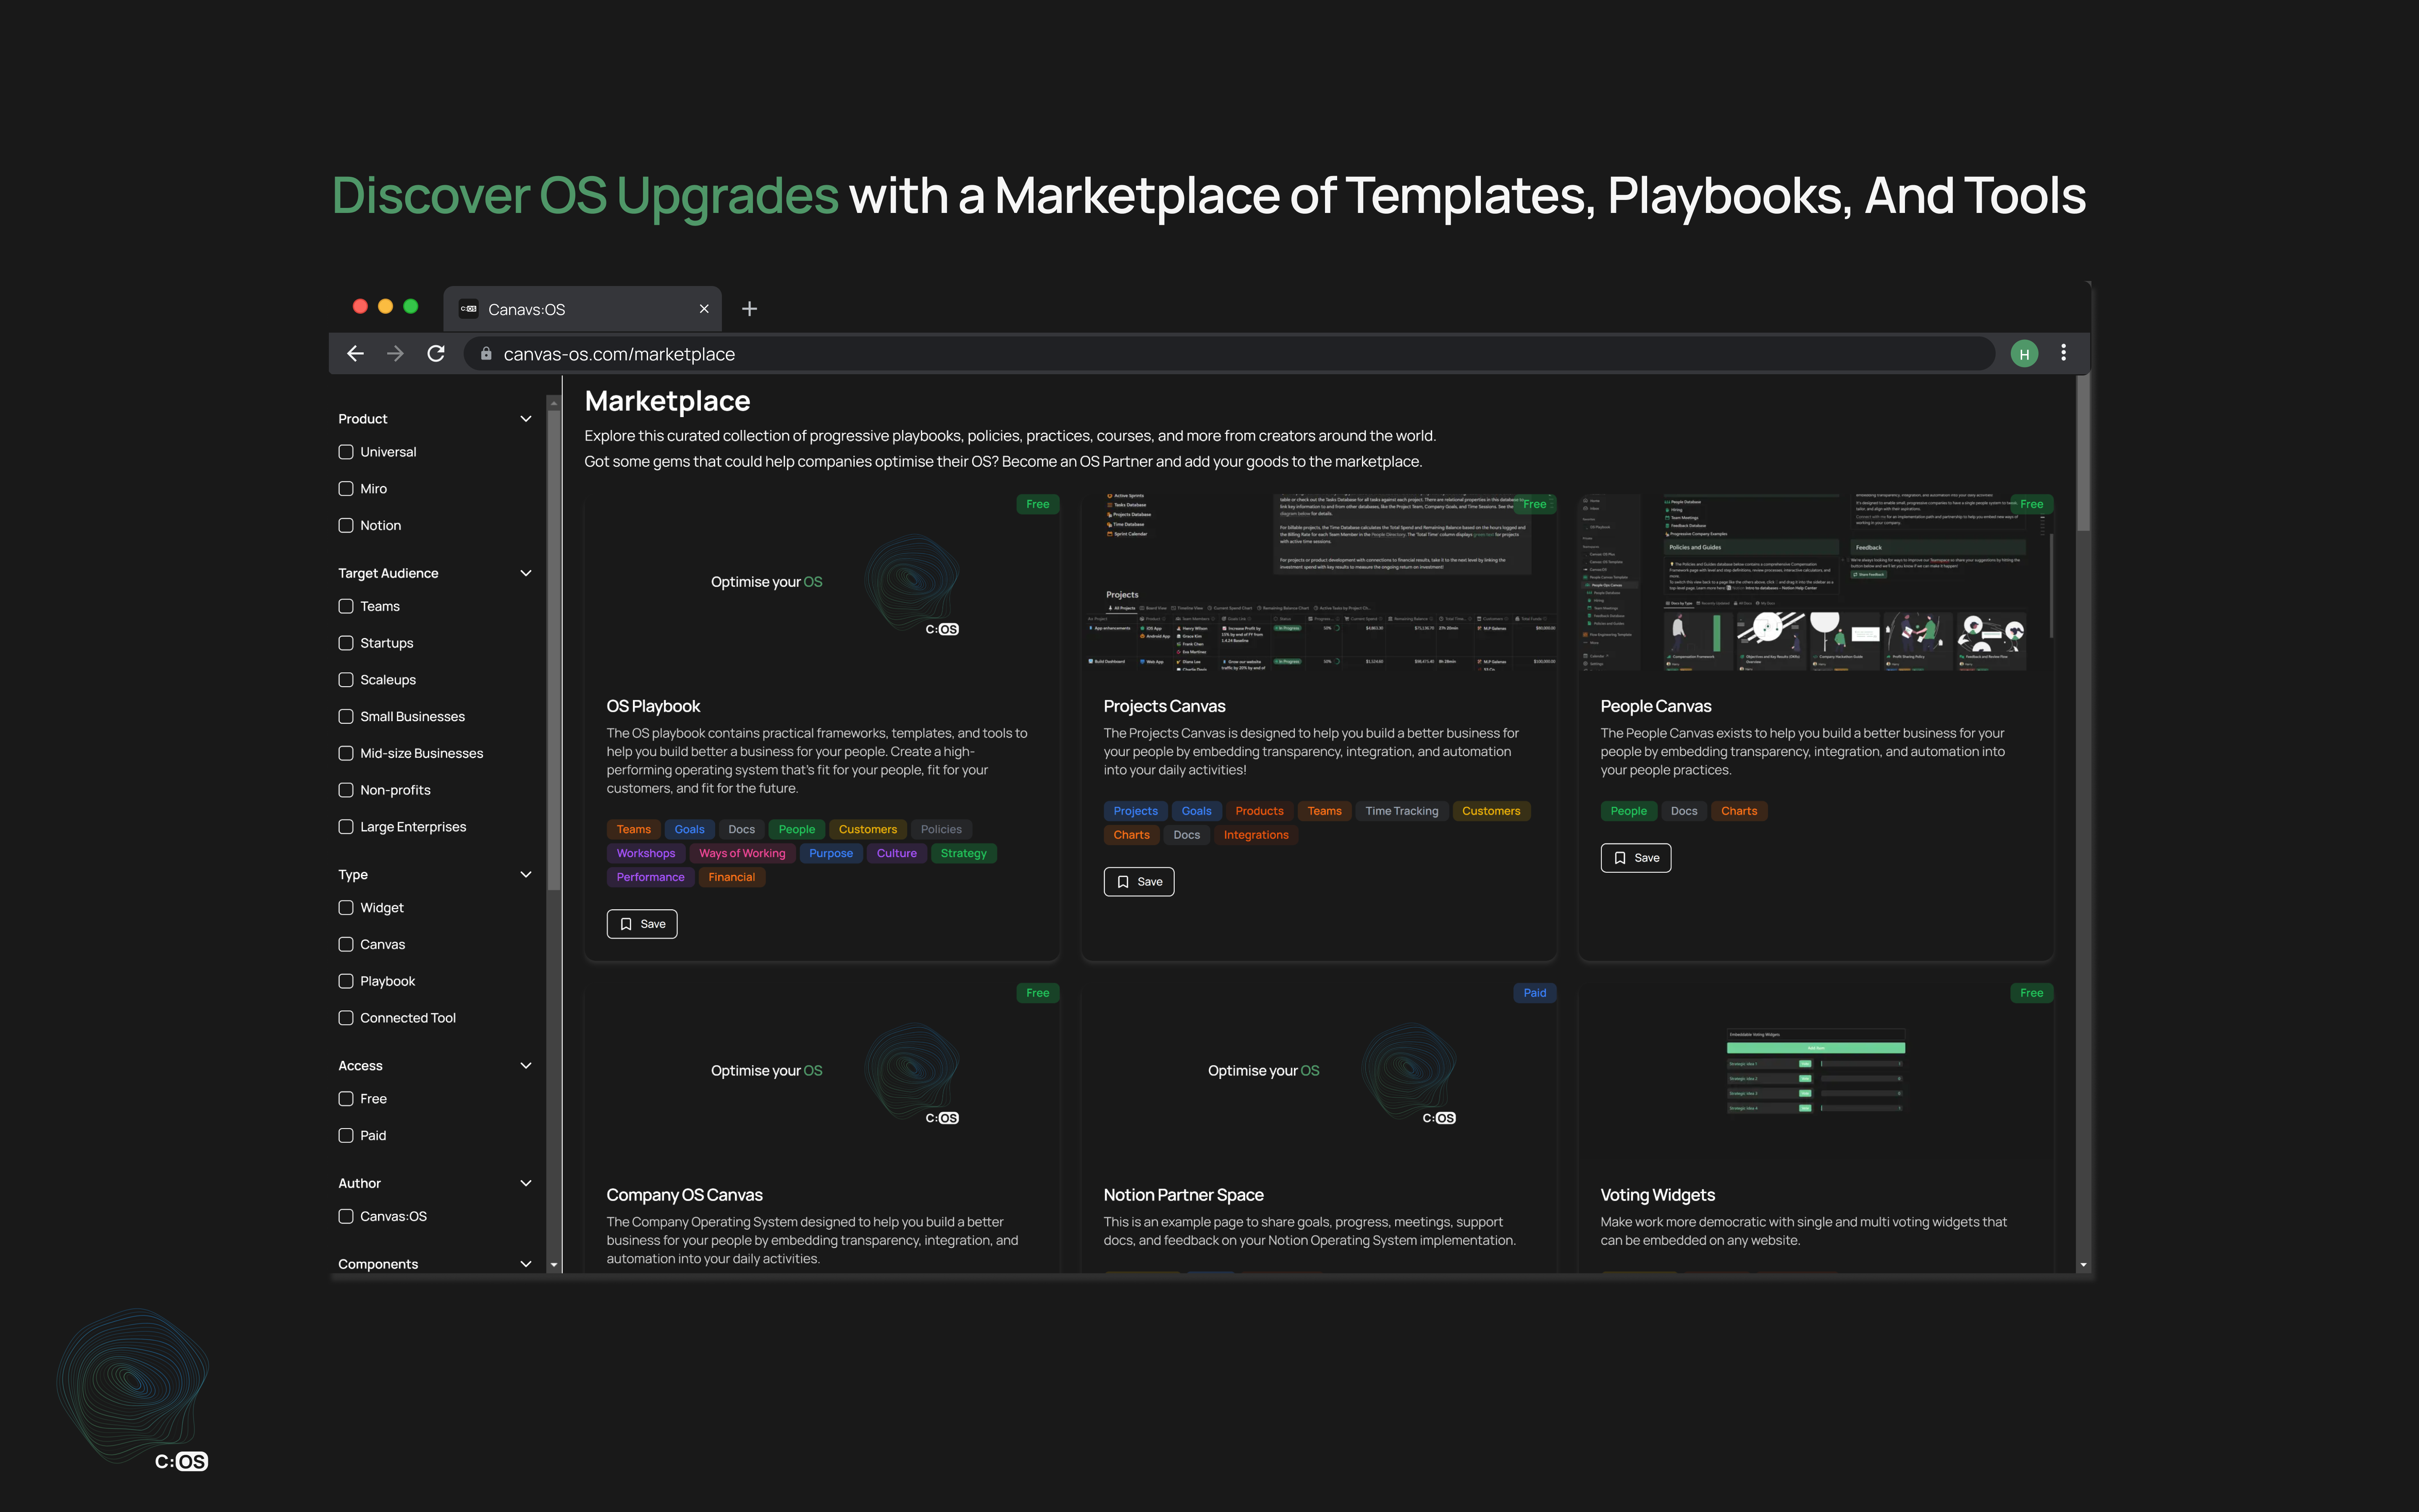Save the People Canvas item

[x=1635, y=858]
